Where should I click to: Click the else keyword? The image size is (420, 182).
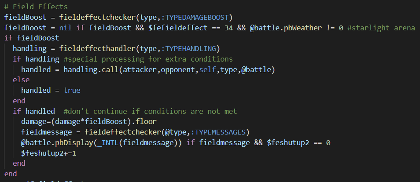(x=21, y=80)
